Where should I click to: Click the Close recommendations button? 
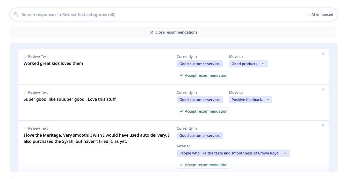(x=174, y=32)
